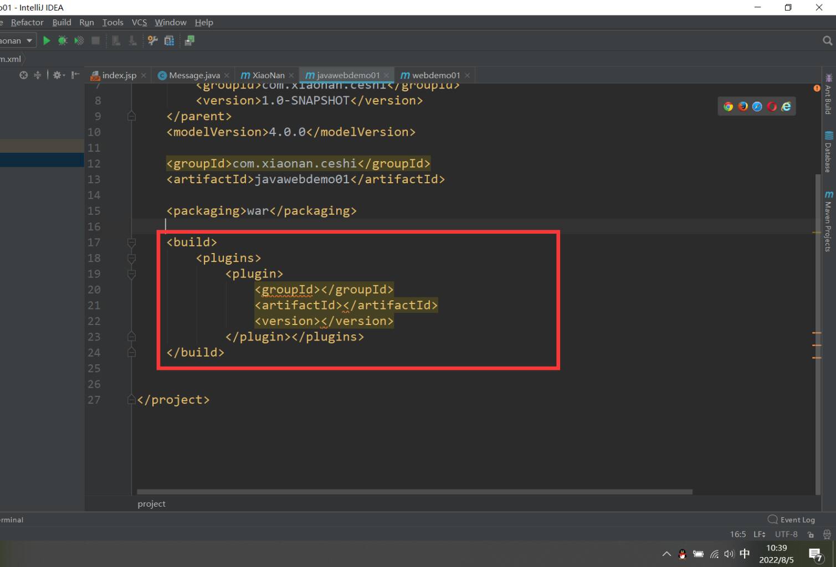Switch to the Message.java tab

[194, 75]
